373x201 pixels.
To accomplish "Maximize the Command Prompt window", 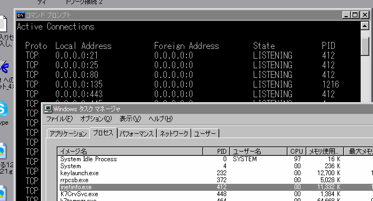I will point(355,15).
